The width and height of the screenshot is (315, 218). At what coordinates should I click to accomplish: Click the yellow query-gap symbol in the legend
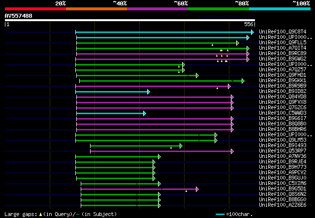(x=40, y=215)
